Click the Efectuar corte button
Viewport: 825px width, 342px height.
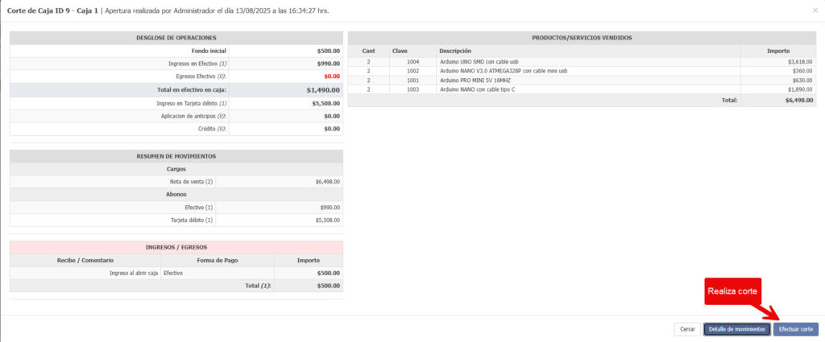coord(795,329)
